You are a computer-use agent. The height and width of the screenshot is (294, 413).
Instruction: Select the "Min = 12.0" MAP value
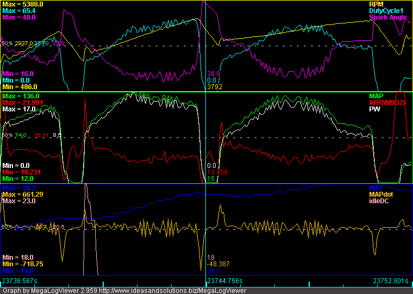18,179
